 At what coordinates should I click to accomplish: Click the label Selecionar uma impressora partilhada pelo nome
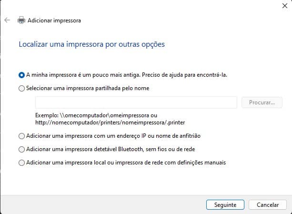(88, 88)
